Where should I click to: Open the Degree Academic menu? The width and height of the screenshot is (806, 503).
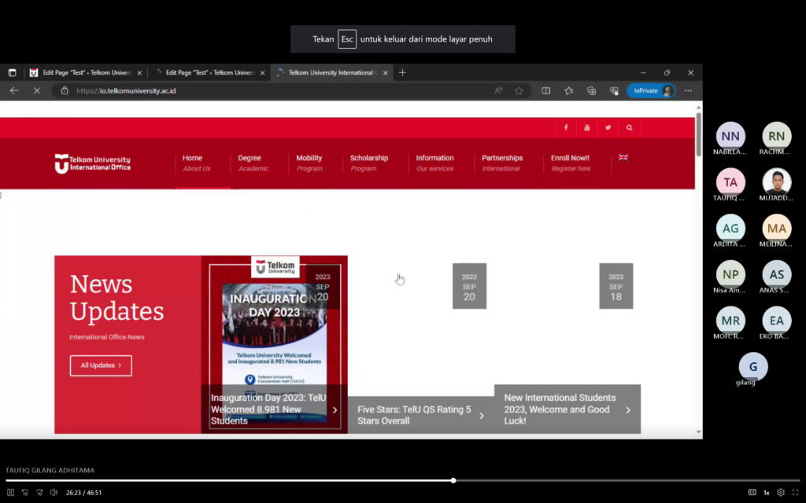pos(253,163)
